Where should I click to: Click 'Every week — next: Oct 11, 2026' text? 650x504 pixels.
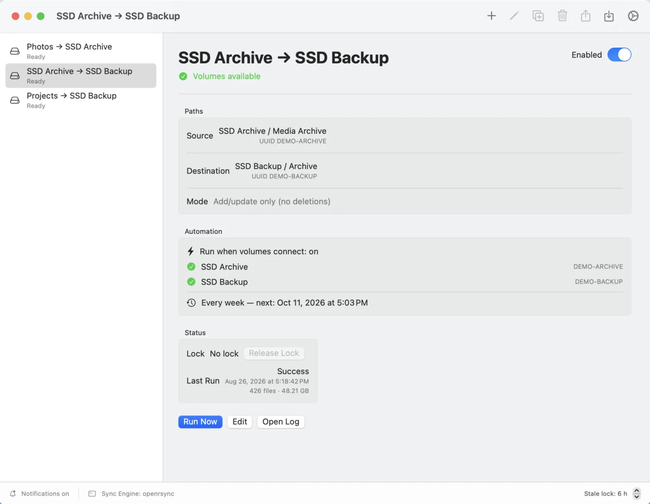(285, 303)
